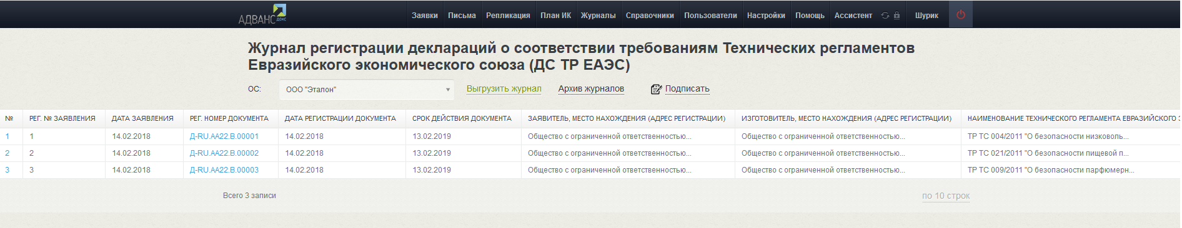Click the padlock icon in header
This screenshot has width=1182, height=228.
[x=896, y=16]
